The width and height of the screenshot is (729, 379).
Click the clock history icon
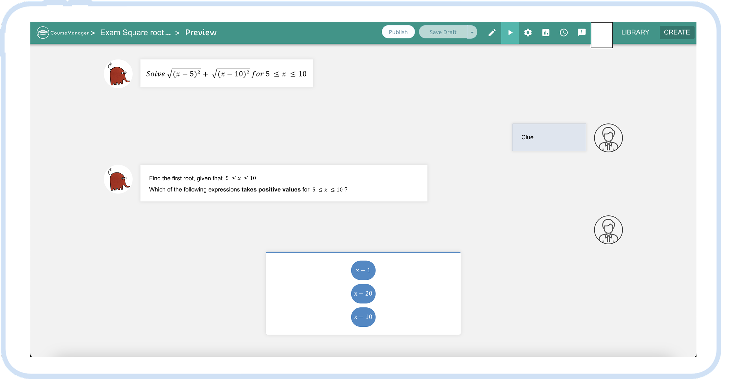coord(564,33)
